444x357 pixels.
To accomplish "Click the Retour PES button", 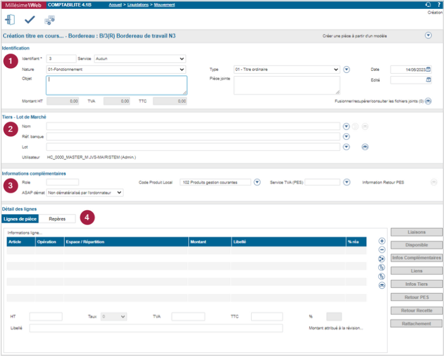I will (x=417, y=297).
